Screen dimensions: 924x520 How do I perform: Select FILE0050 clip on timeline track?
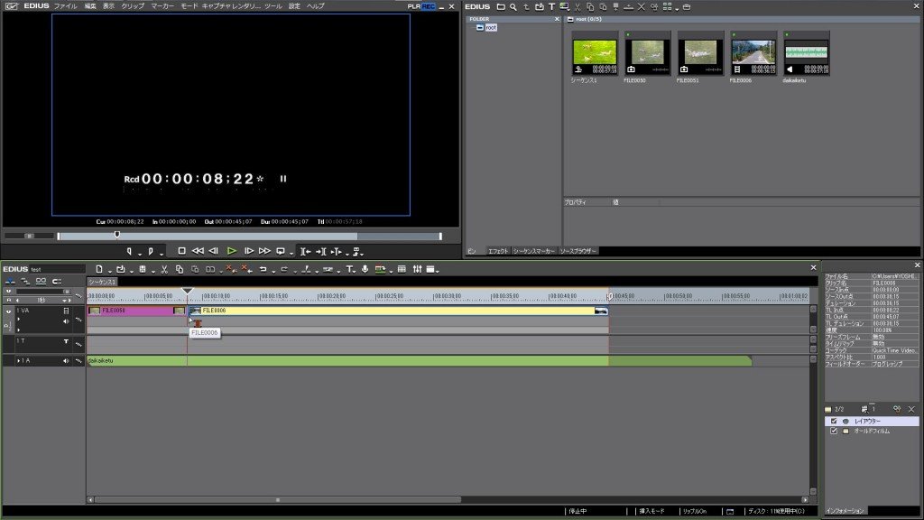pyautogui.click(x=137, y=311)
